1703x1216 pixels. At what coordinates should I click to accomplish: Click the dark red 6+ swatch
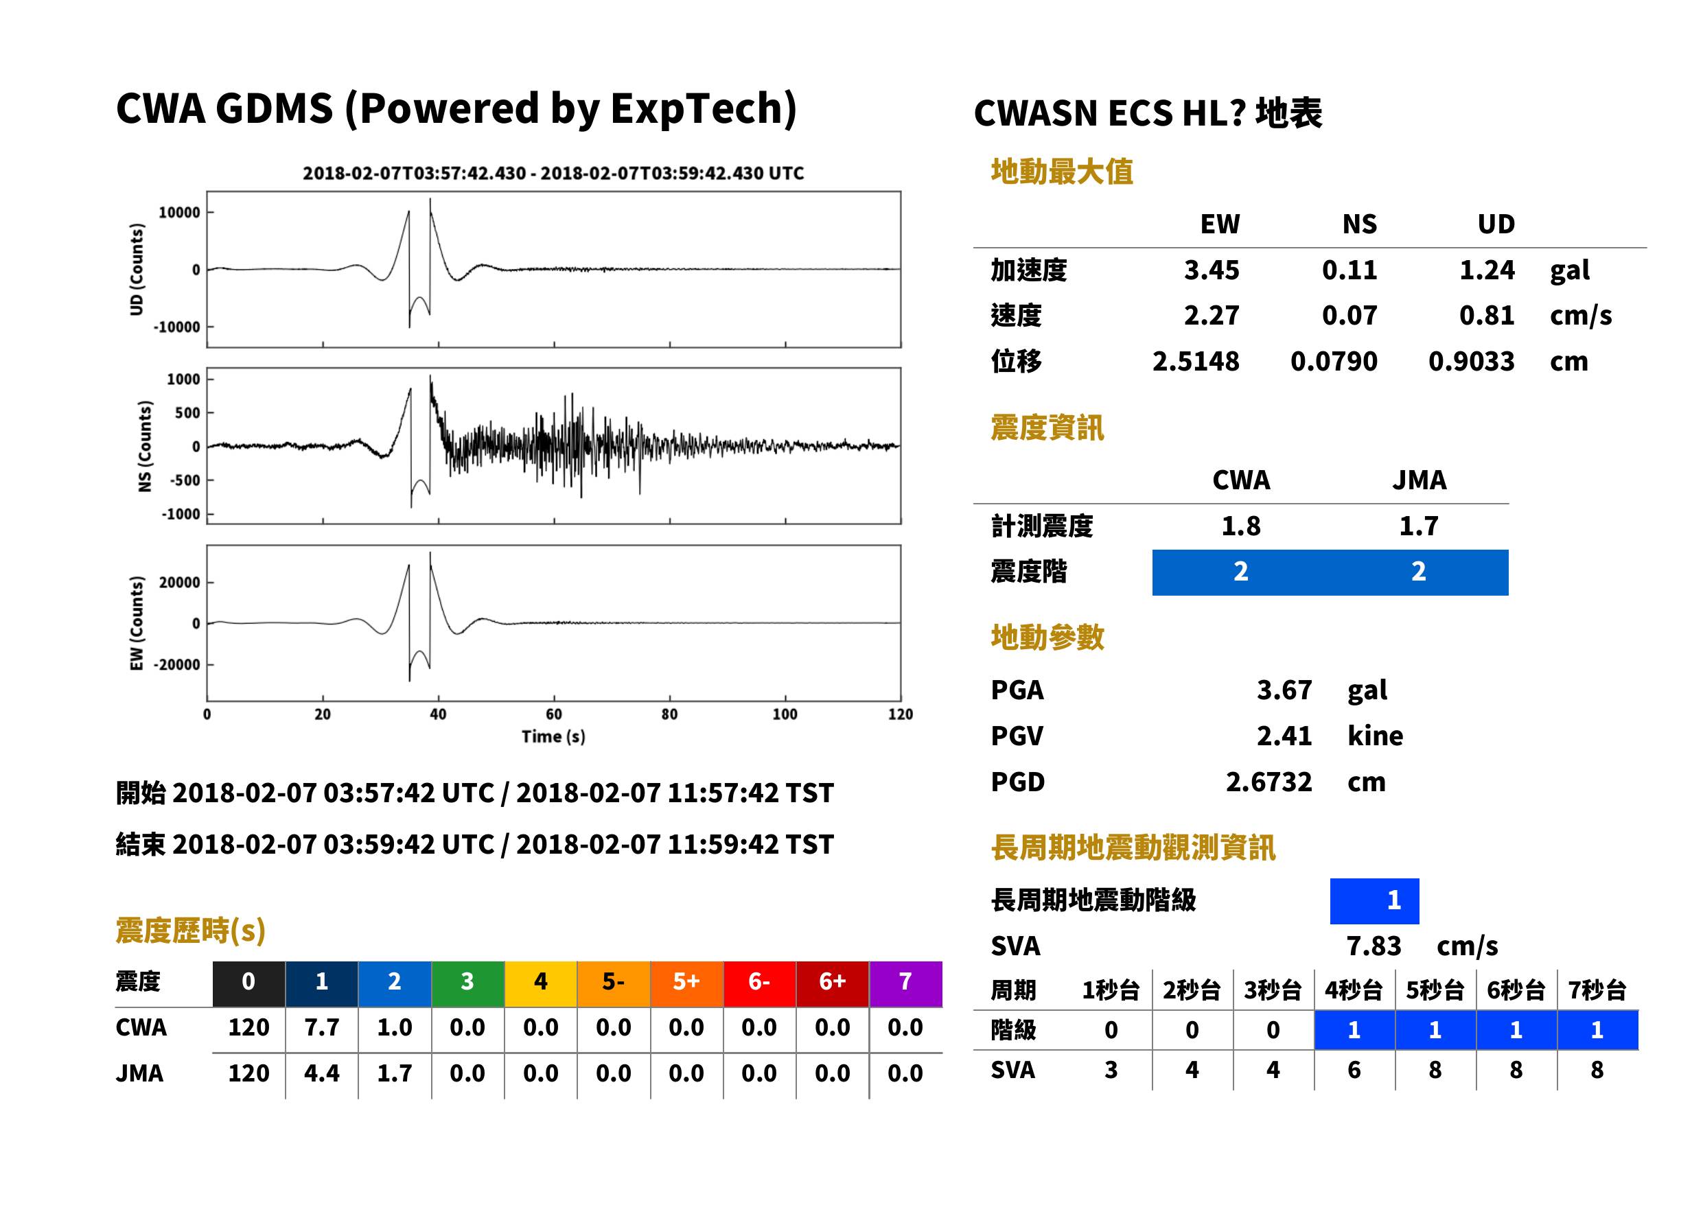click(832, 983)
